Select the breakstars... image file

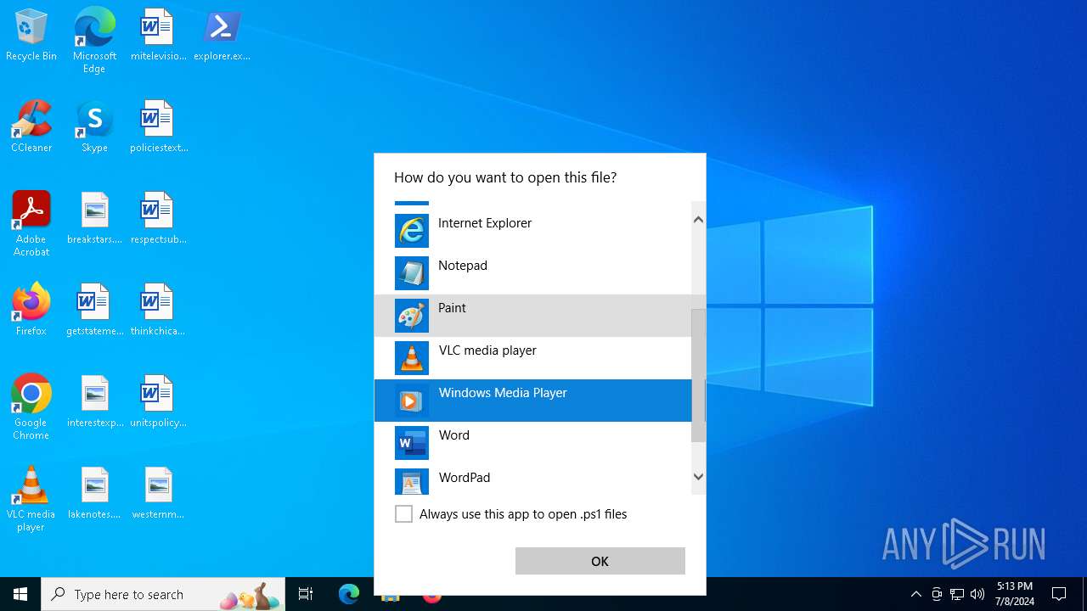[94, 219]
